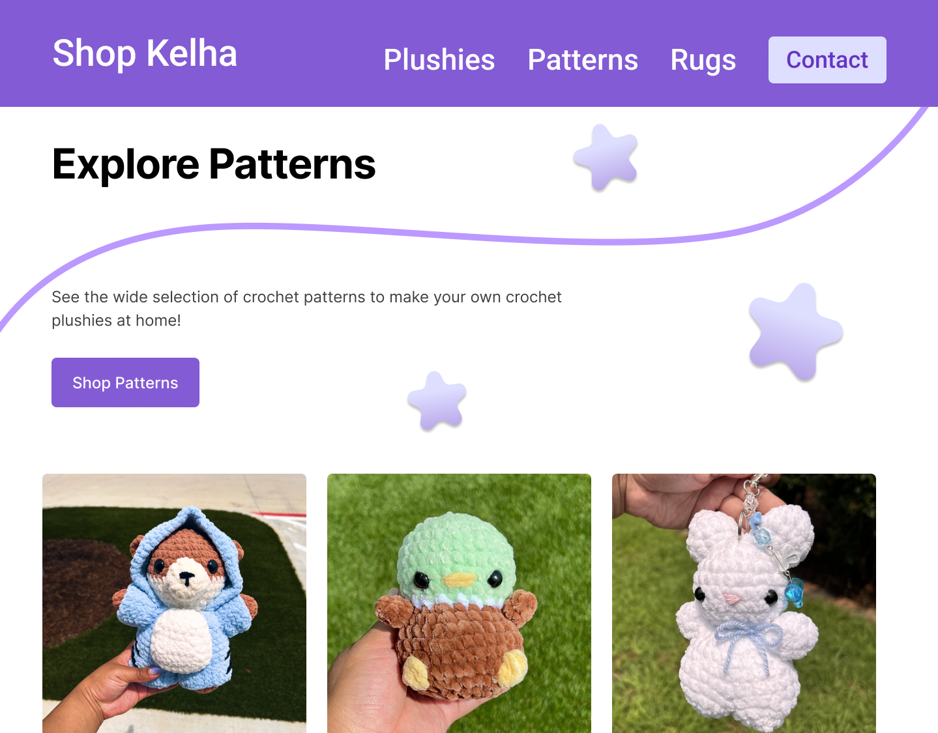Open the Plushies nav link

click(x=439, y=60)
